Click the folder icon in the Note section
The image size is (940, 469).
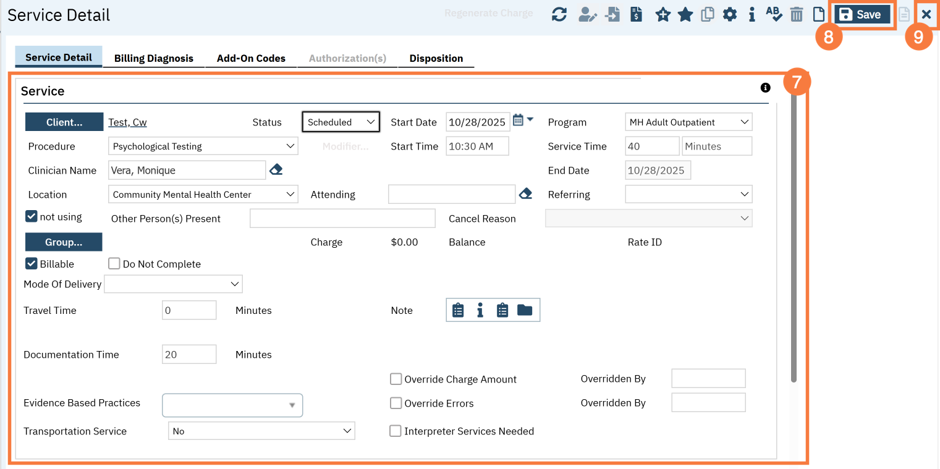[525, 310]
